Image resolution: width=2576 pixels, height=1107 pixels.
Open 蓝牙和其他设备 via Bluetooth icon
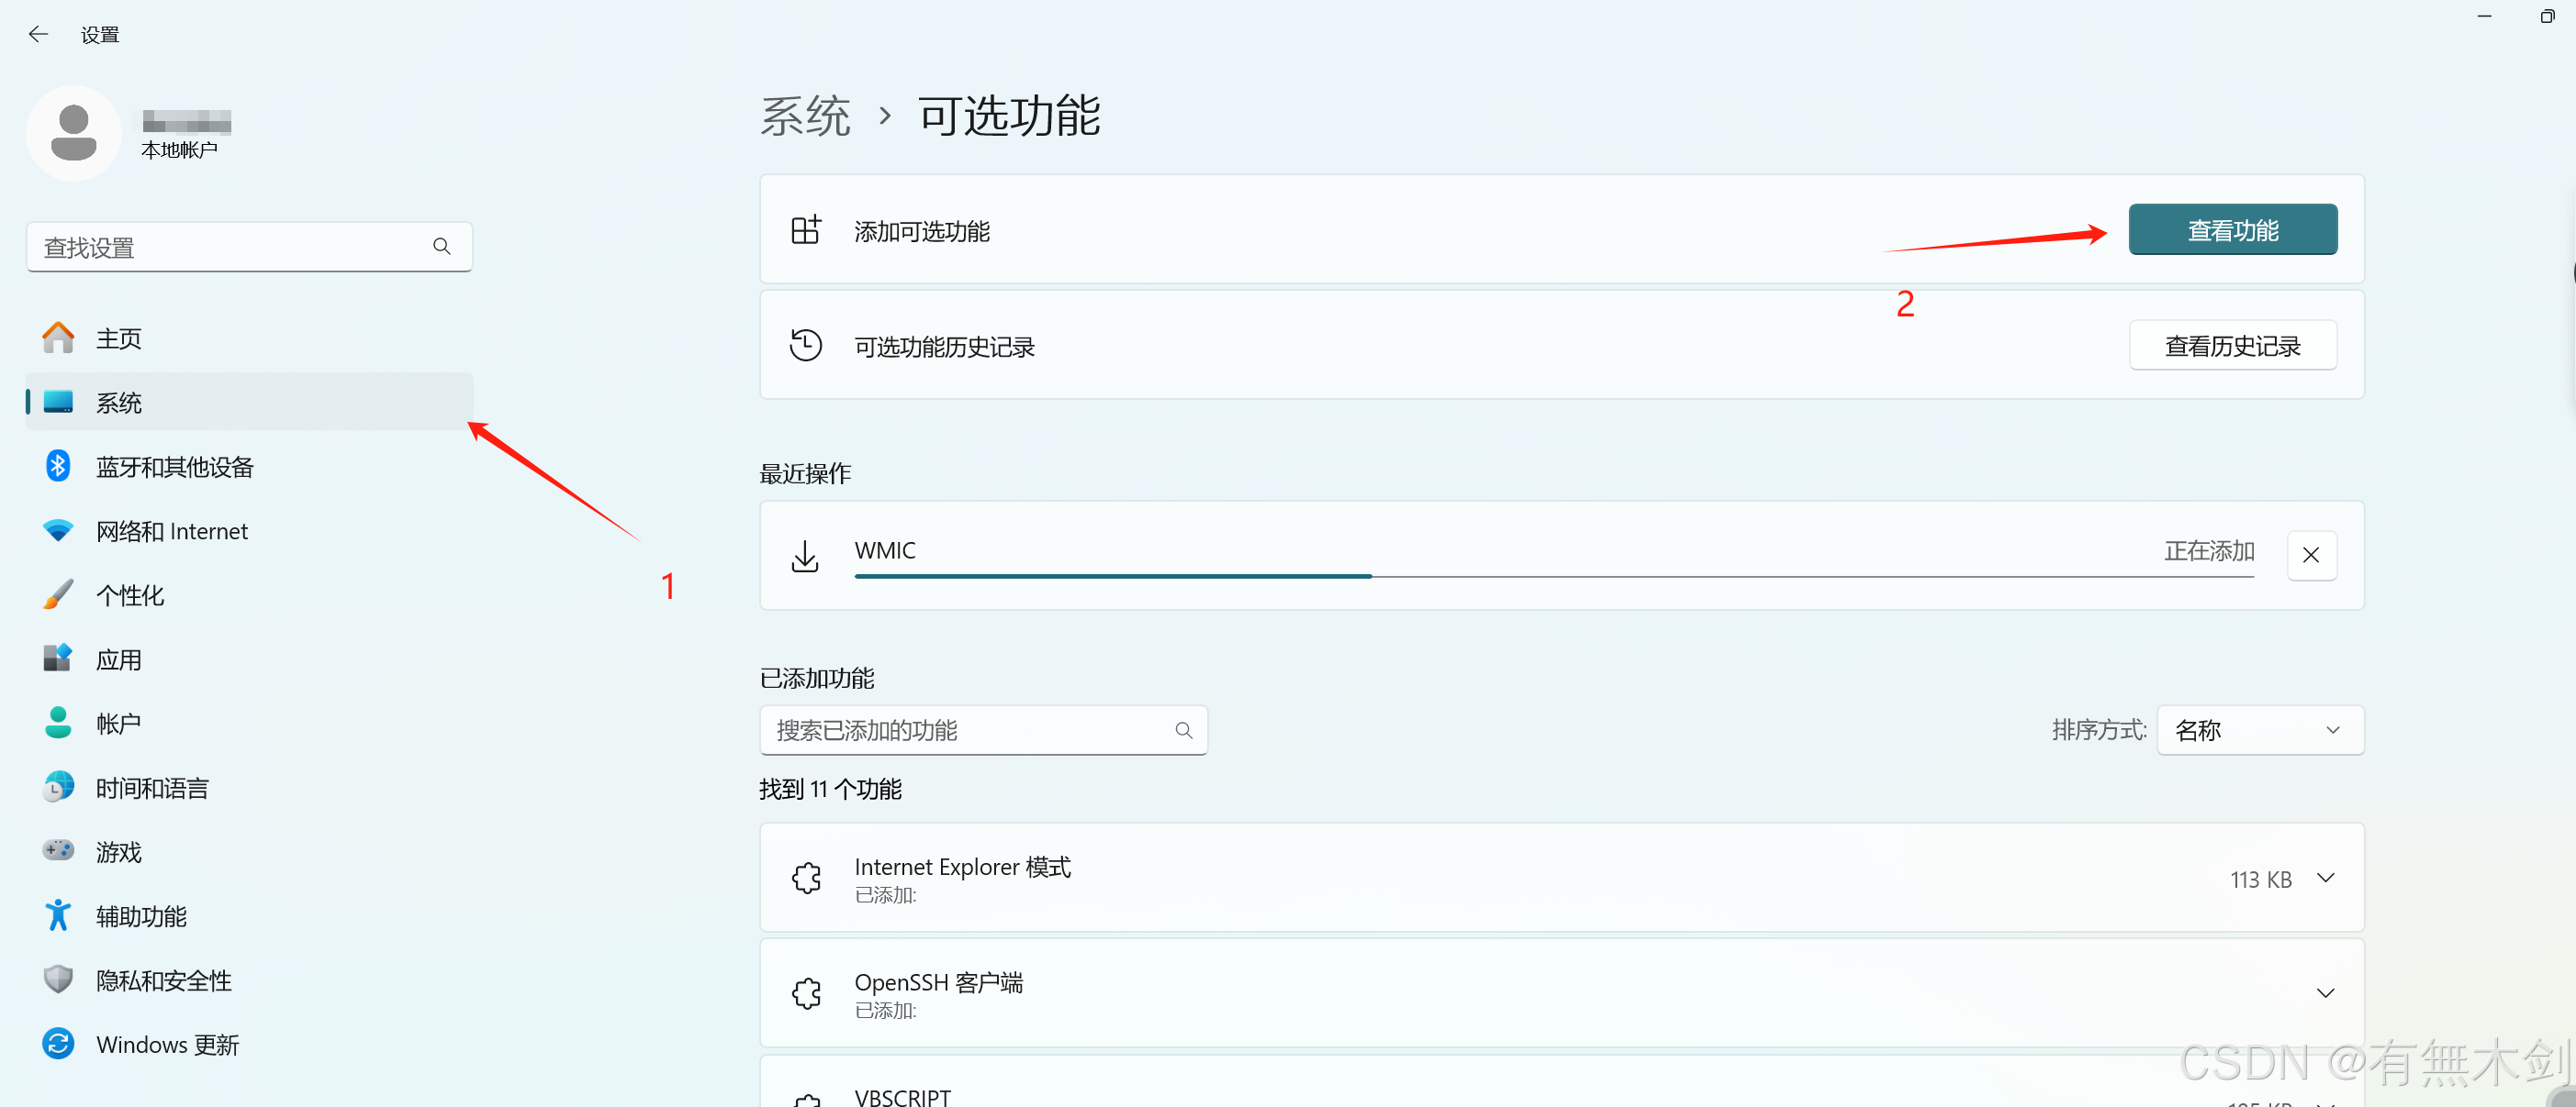58,466
